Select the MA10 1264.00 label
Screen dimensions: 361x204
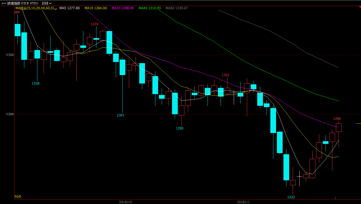tap(96, 8)
